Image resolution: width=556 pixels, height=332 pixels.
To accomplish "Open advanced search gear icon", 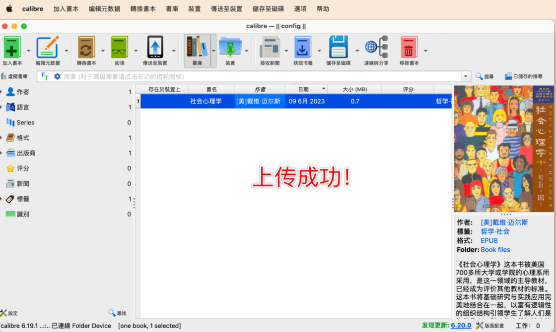I will pos(57,76).
